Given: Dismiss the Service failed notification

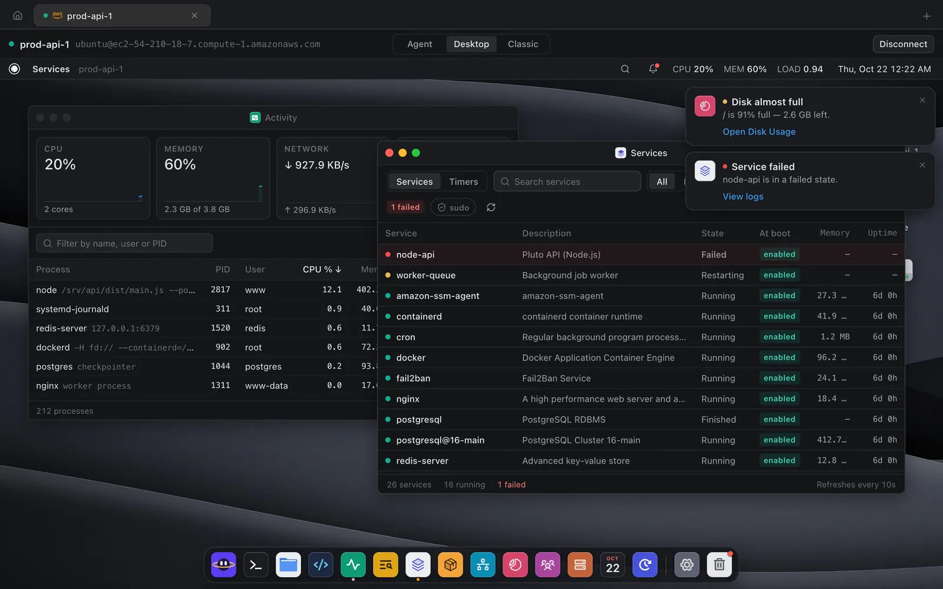Looking at the screenshot, I should [922, 165].
